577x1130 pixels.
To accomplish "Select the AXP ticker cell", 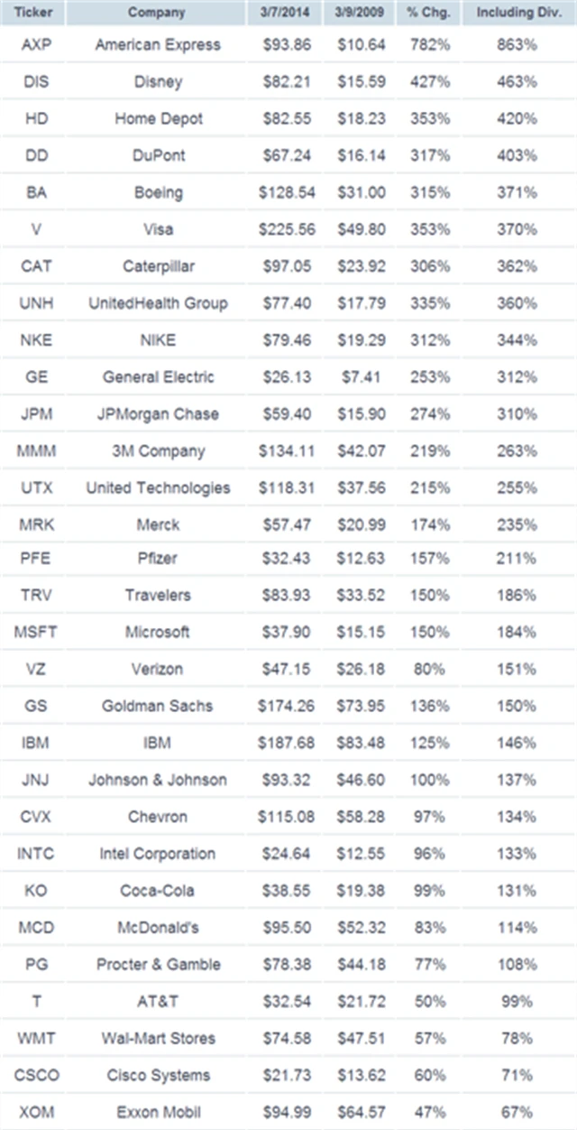I will coord(36,44).
